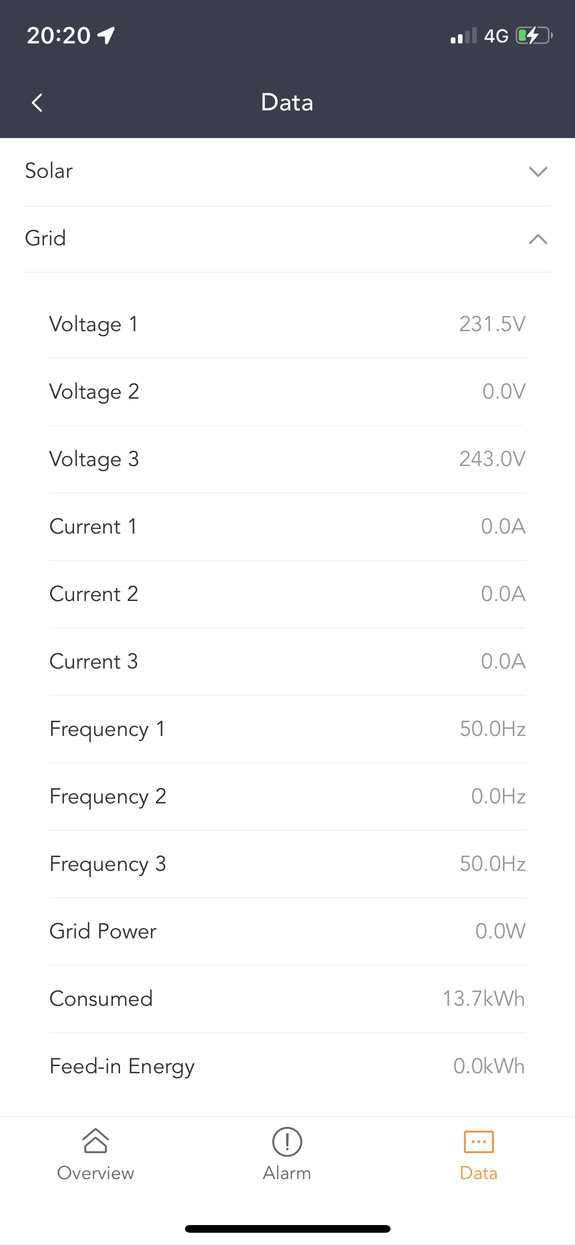This screenshot has width=575, height=1245.
Task: Tap the Data tab icon
Action: click(x=478, y=1142)
